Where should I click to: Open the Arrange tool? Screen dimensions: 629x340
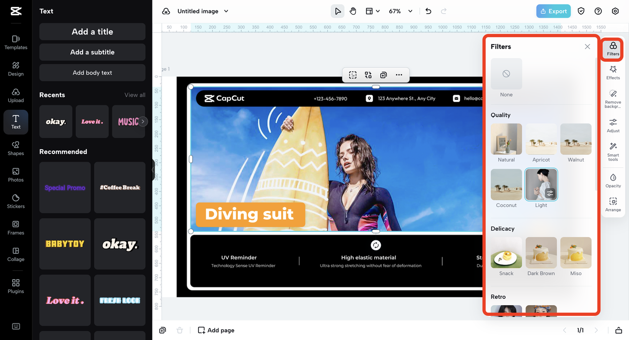point(613,205)
